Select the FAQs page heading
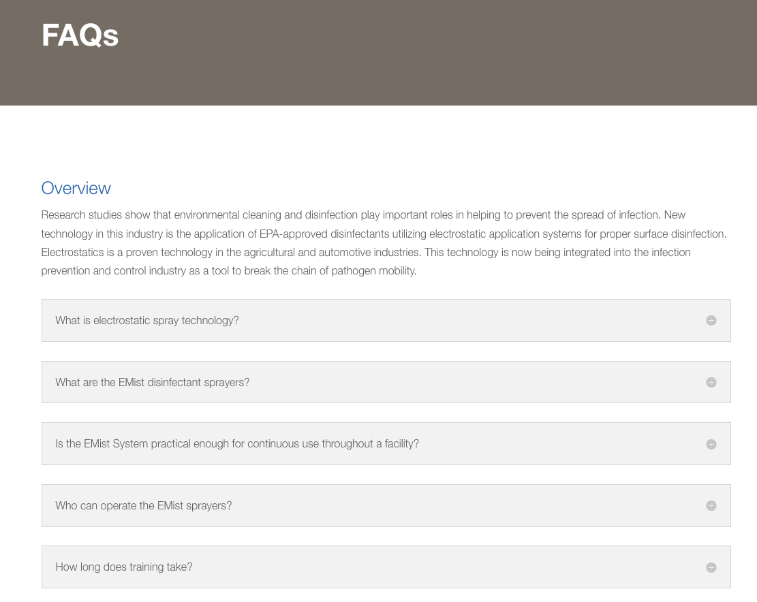Screen dimensions: 757x602 click(x=80, y=35)
